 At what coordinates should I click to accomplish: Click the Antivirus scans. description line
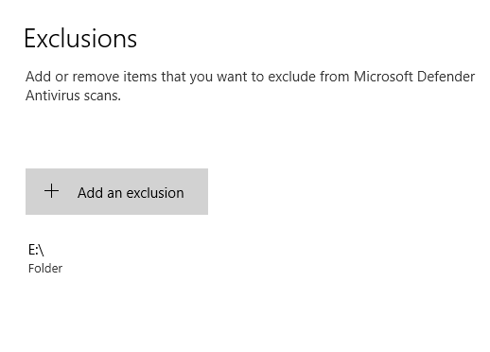click(x=73, y=96)
